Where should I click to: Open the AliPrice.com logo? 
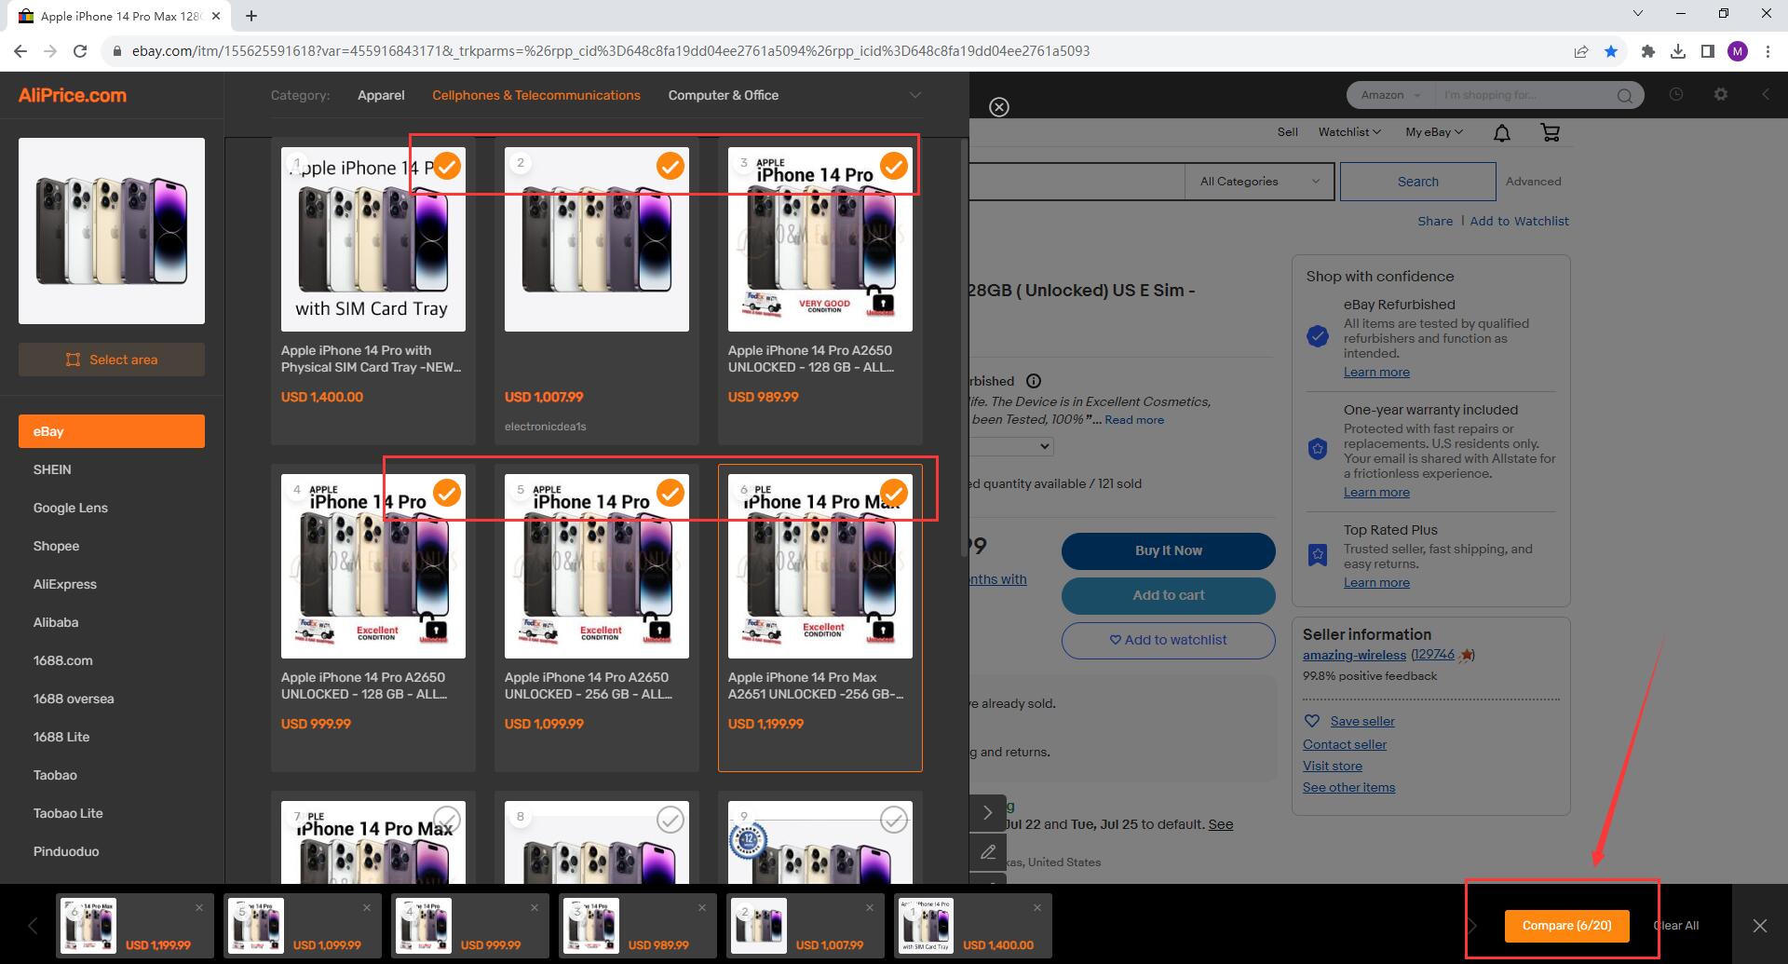[x=73, y=95]
